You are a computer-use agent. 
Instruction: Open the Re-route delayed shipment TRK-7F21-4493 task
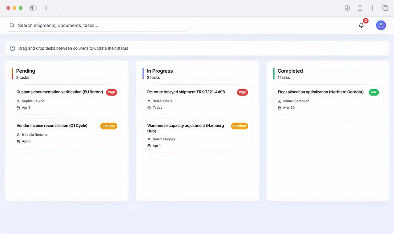coord(198,100)
